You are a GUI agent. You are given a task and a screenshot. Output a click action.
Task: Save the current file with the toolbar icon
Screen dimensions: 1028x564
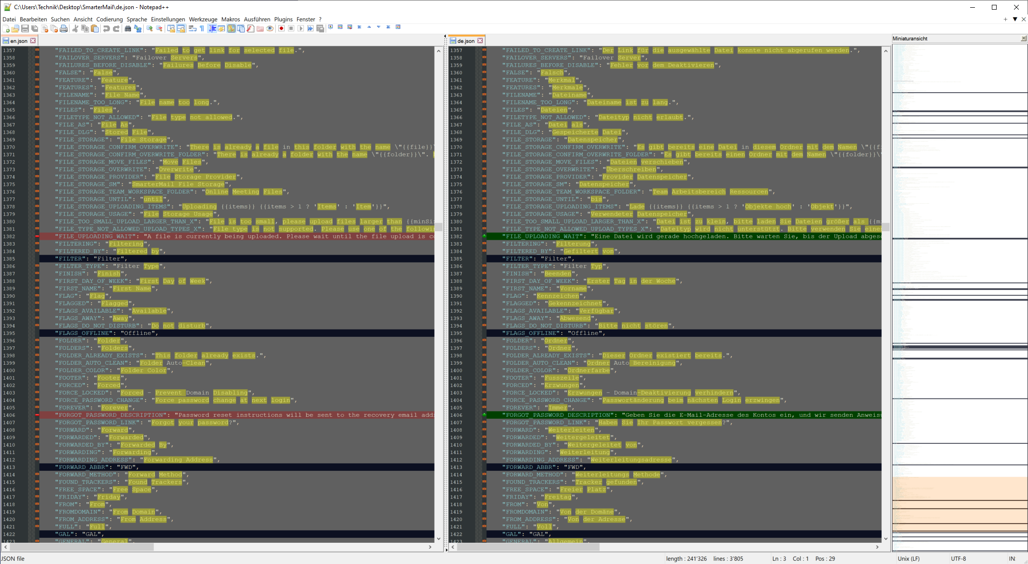coord(25,28)
